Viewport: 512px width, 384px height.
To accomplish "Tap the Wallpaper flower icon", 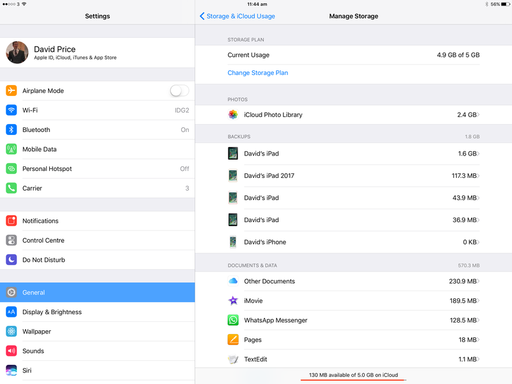I will 12,332.
